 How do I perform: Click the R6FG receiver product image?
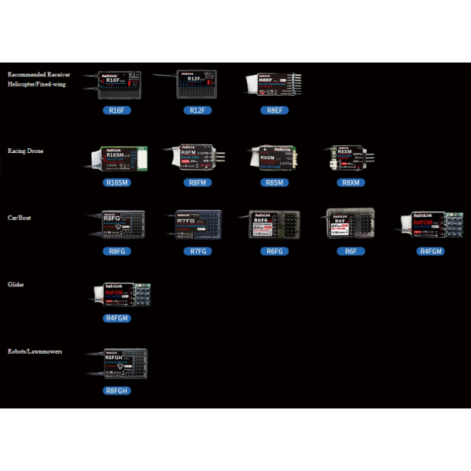(273, 224)
